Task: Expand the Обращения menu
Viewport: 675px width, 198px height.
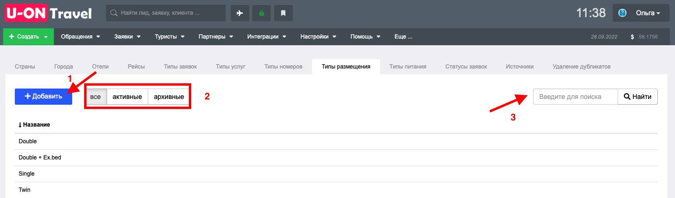Action: [80, 37]
